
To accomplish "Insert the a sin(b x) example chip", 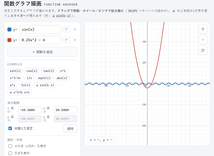I will point(45,85).
